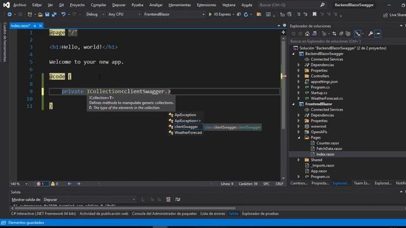
Task: Select appsettings.json in Solution Explorer
Action: pos(324,82)
